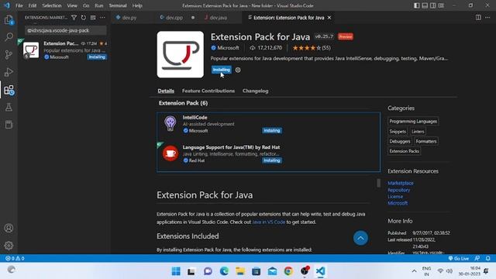Click the scroll-to-top round arrow button

360,238
